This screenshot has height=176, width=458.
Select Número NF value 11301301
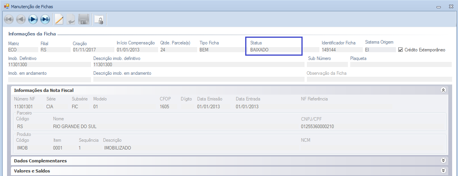23,107
